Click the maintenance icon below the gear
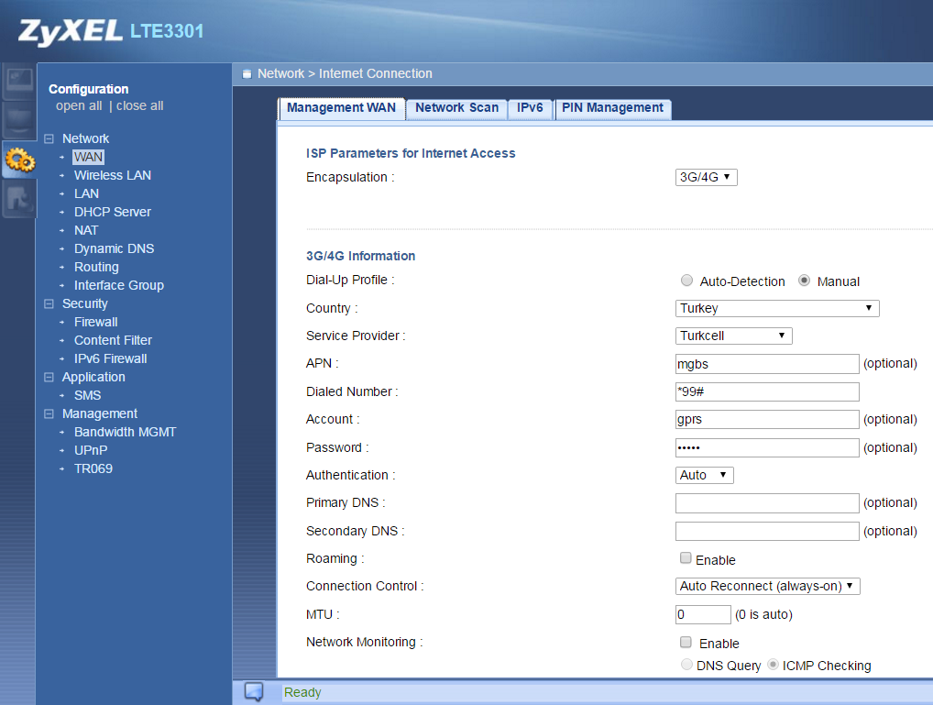The image size is (933, 705). (x=19, y=199)
